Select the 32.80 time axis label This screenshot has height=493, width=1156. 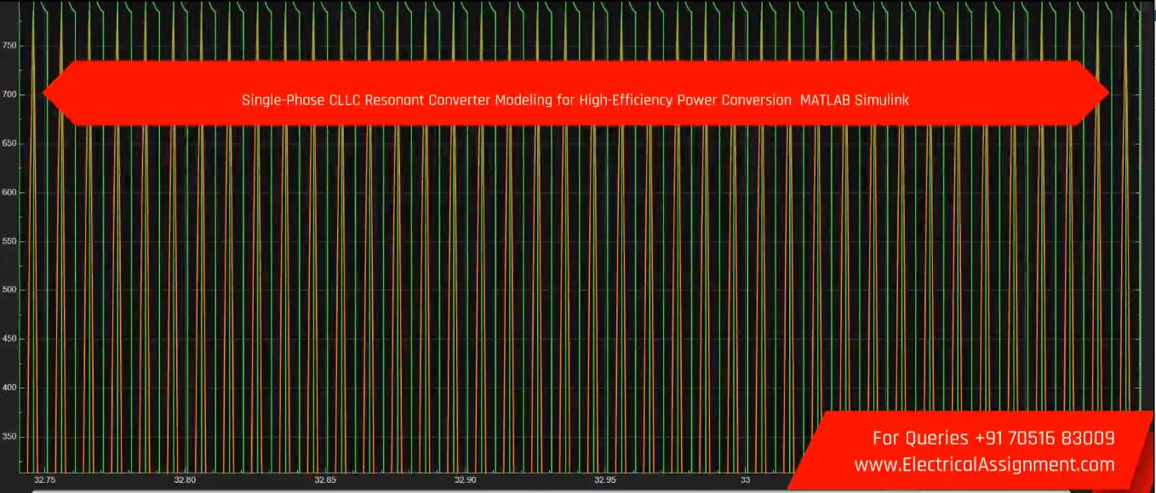click(185, 480)
